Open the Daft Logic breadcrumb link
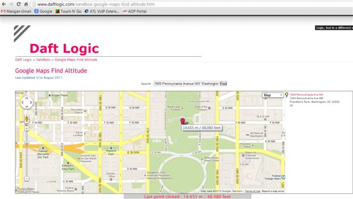 (x=23, y=60)
